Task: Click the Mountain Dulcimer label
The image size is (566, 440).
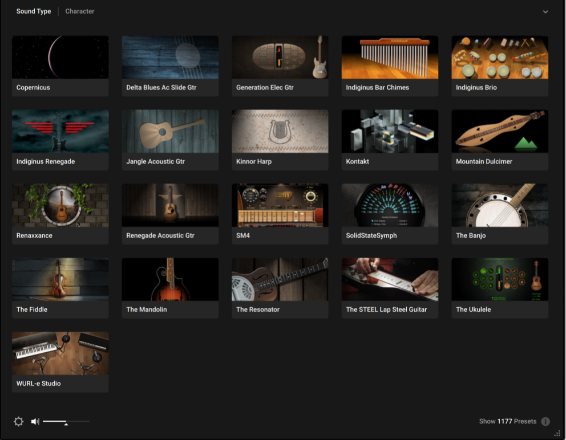Action: coord(484,161)
